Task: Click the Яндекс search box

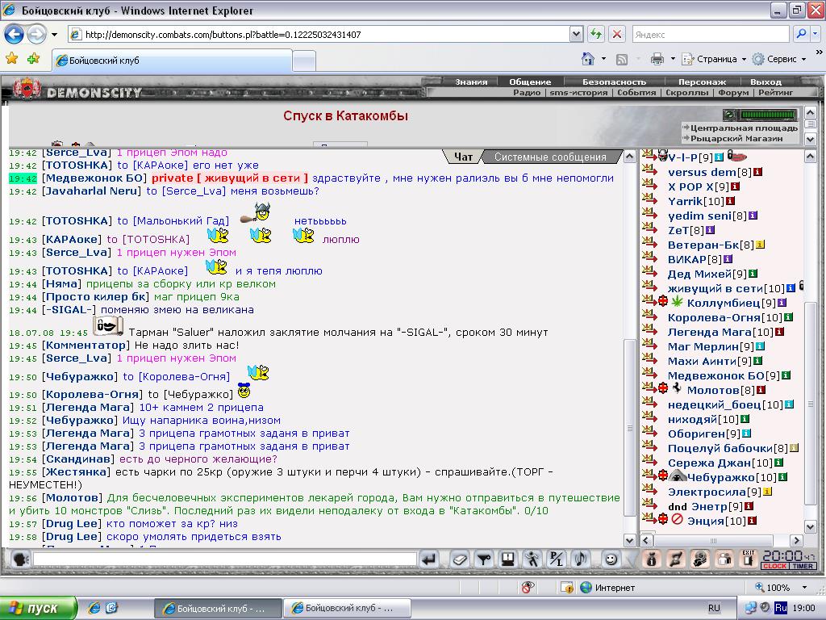Action: coord(711,34)
